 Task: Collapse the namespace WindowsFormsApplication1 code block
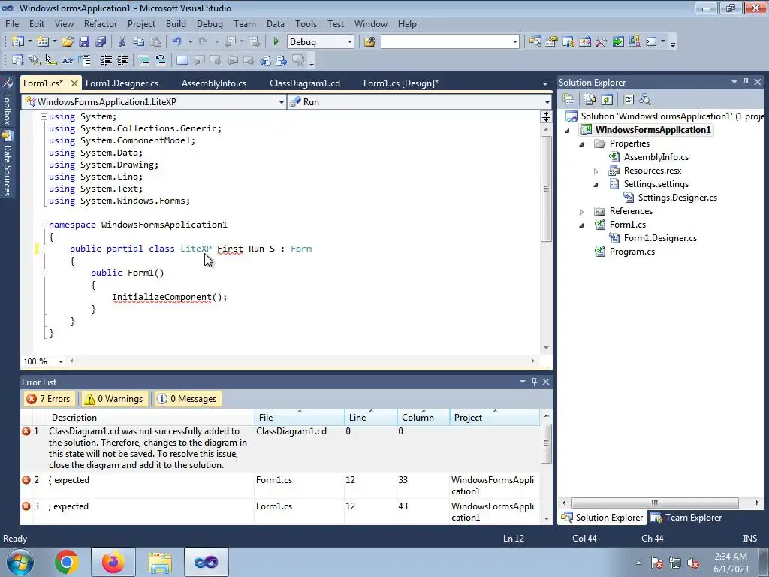[x=44, y=225]
